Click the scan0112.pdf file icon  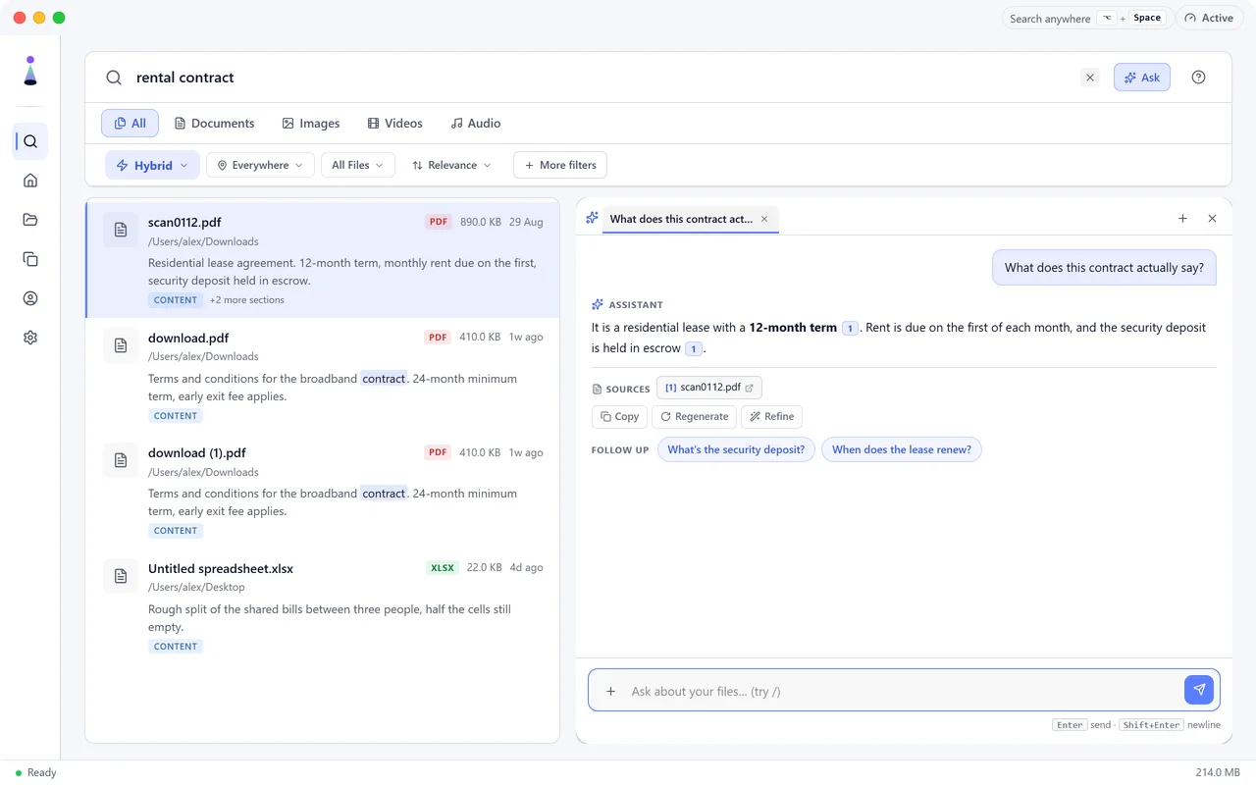pyautogui.click(x=121, y=230)
